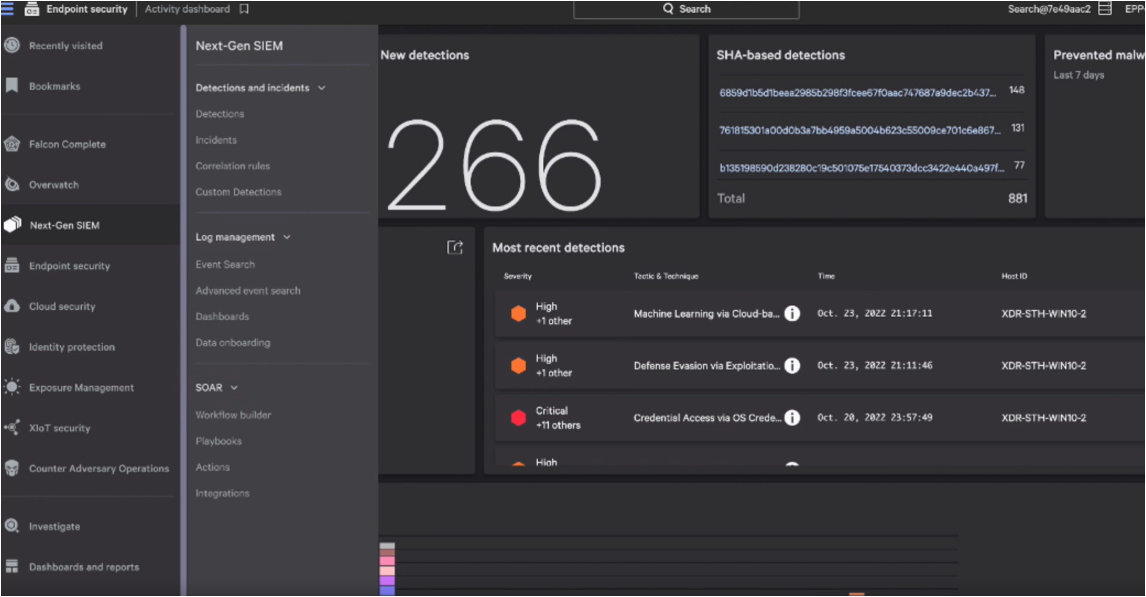Click the Falcon Complete icon
Image resolution: width=1146 pixels, height=597 pixels.
(12, 144)
